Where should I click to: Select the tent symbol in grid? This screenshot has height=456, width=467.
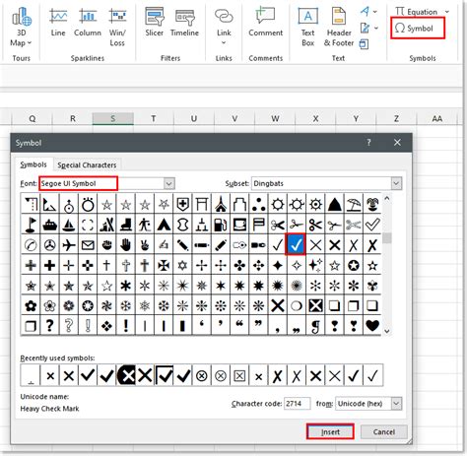tap(164, 225)
